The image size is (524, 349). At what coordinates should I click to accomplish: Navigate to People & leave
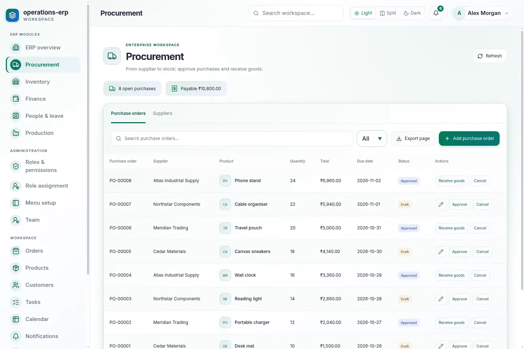click(43, 116)
